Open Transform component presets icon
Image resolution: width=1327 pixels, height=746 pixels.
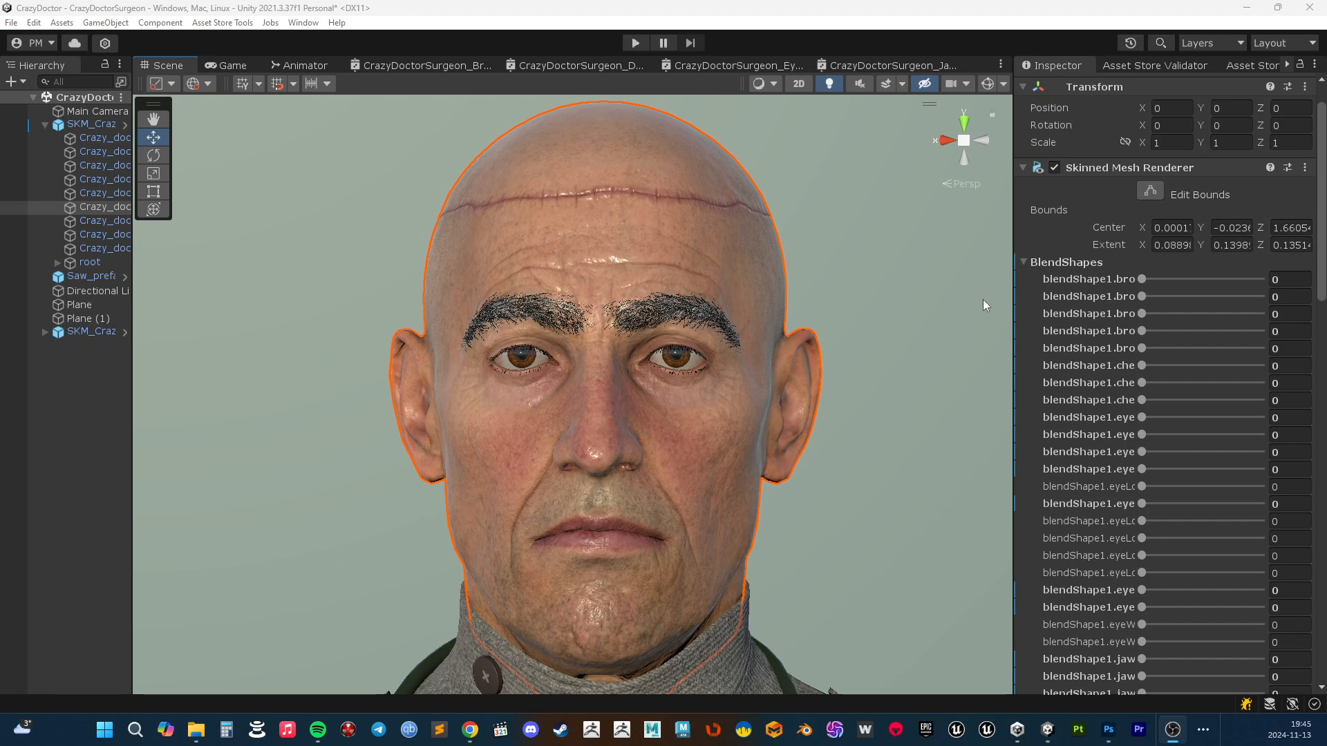coord(1288,86)
